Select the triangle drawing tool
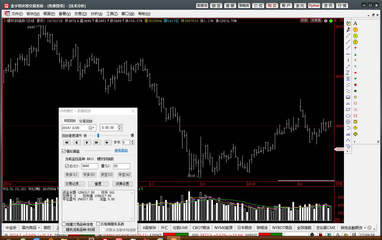 pyautogui.click(x=348, y=103)
